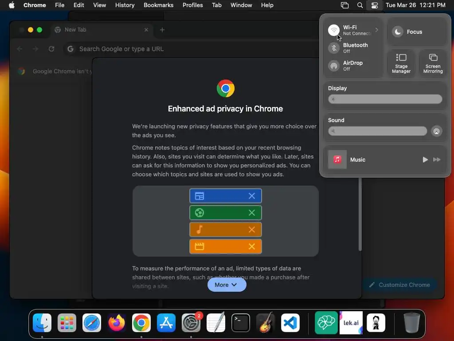Expand Wi-Fi details chevron
Viewport: 454px width, 341px height.
click(376, 30)
